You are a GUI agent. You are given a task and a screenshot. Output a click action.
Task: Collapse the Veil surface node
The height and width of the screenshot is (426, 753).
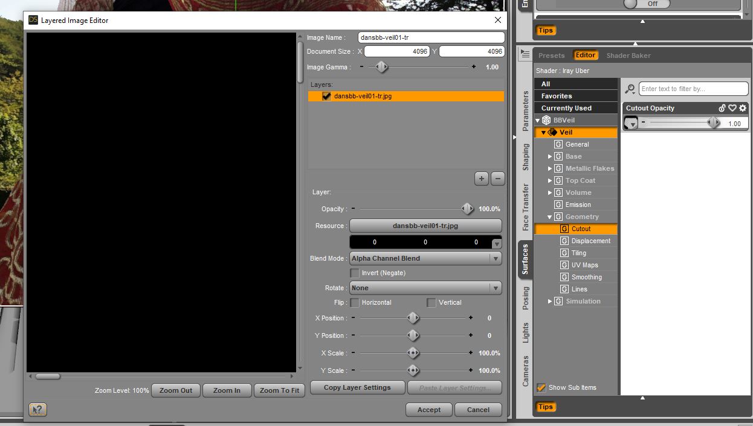543,132
